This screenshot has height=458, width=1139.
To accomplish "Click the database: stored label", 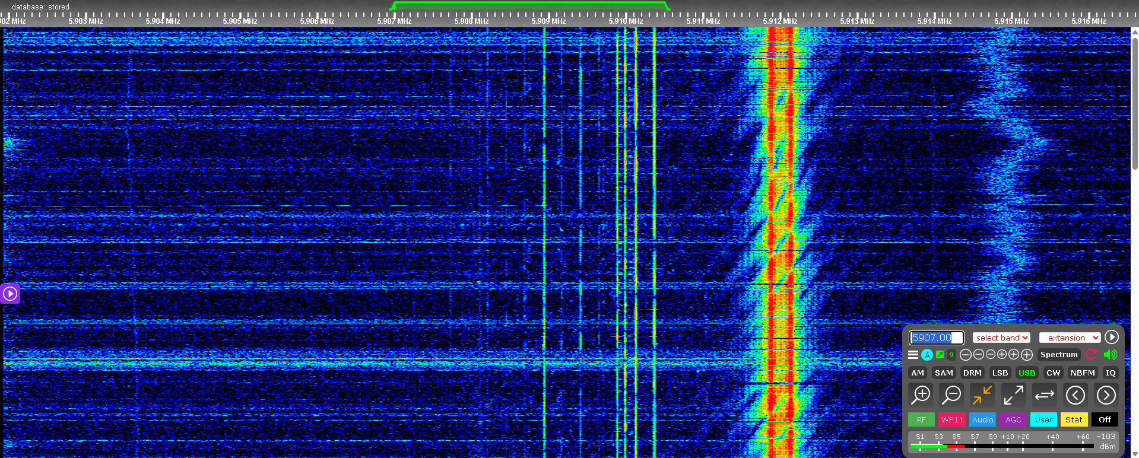I will [x=40, y=7].
